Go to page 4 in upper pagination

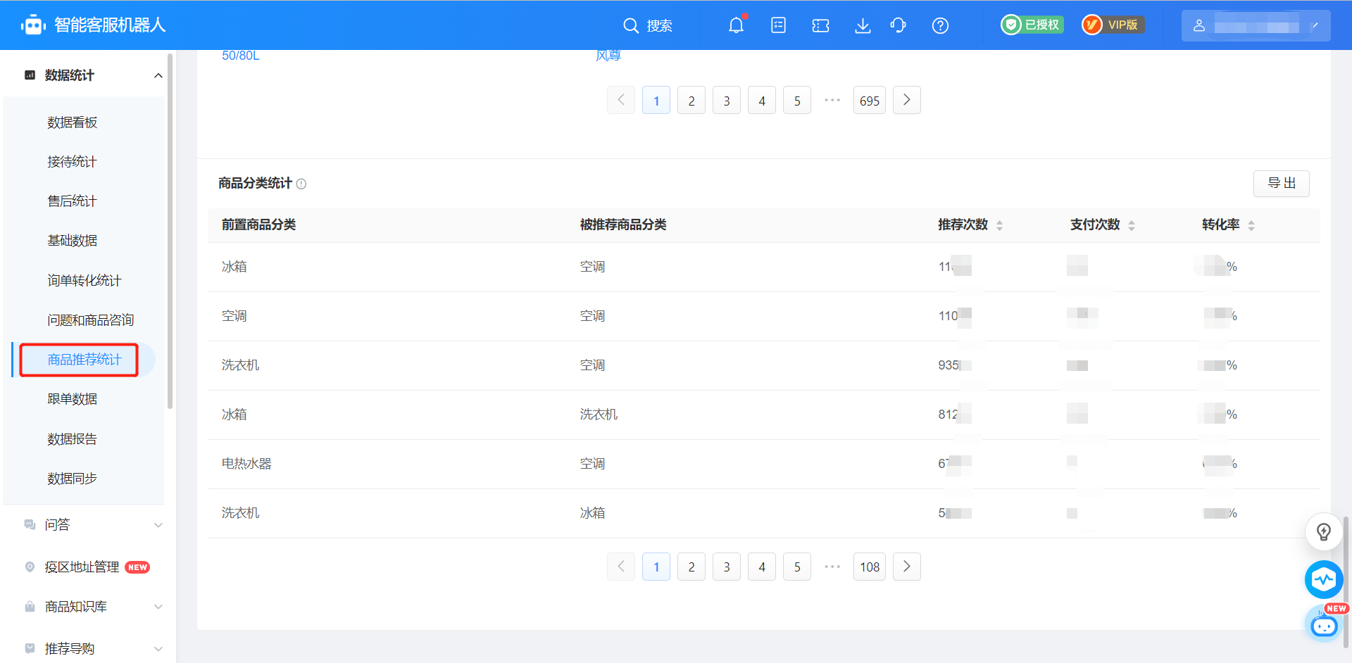[x=762, y=101]
